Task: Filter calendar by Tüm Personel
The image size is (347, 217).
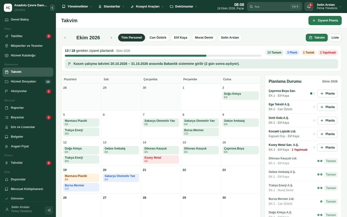Action: click(132, 38)
